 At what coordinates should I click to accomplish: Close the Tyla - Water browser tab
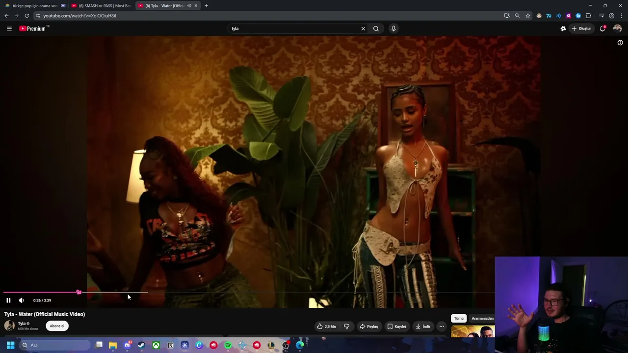[x=196, y=6]
